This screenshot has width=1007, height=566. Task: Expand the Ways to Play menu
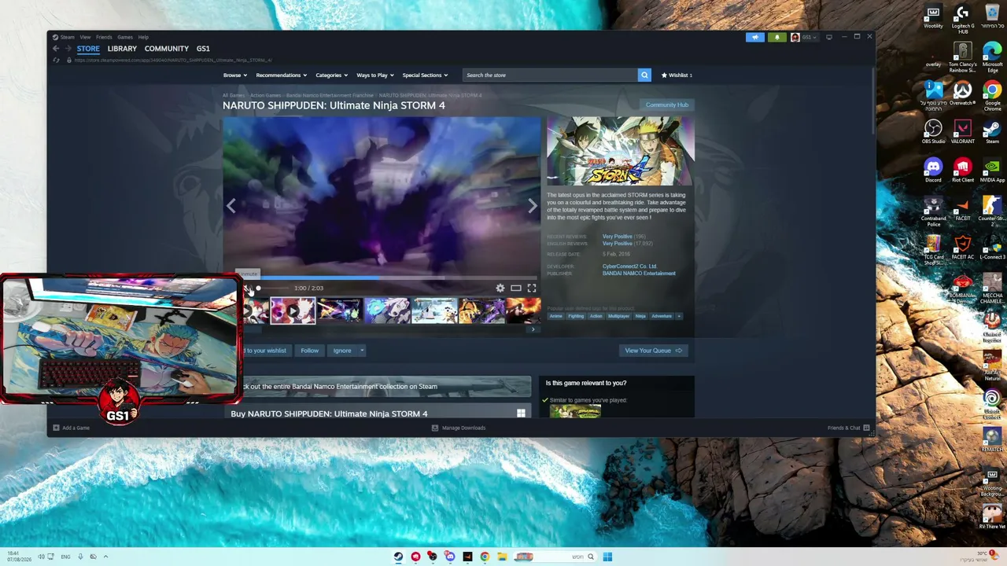click(375, 75)
